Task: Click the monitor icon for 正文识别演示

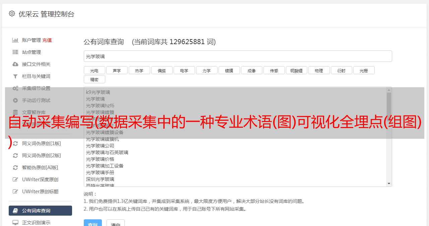Action: [x=15, y=223]
